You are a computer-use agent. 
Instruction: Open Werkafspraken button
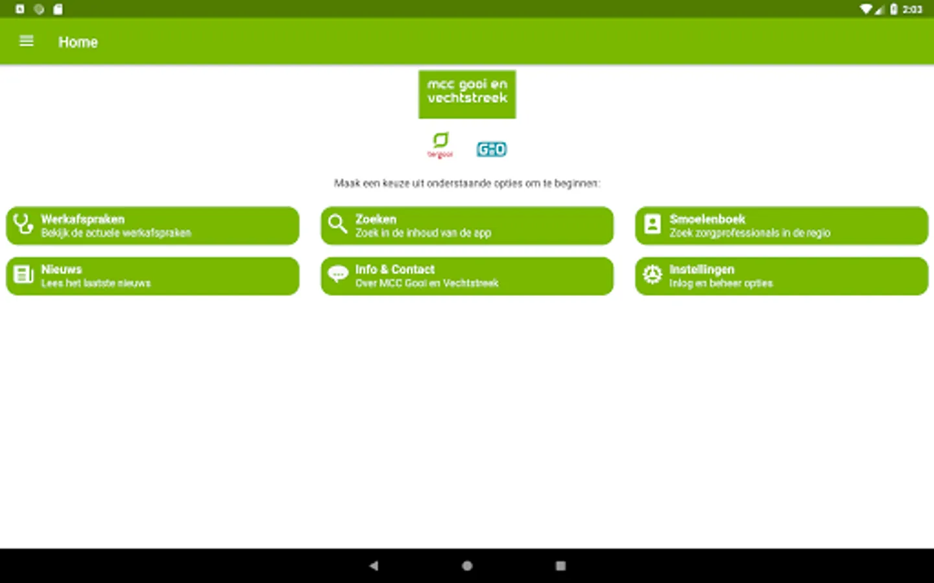153,225
